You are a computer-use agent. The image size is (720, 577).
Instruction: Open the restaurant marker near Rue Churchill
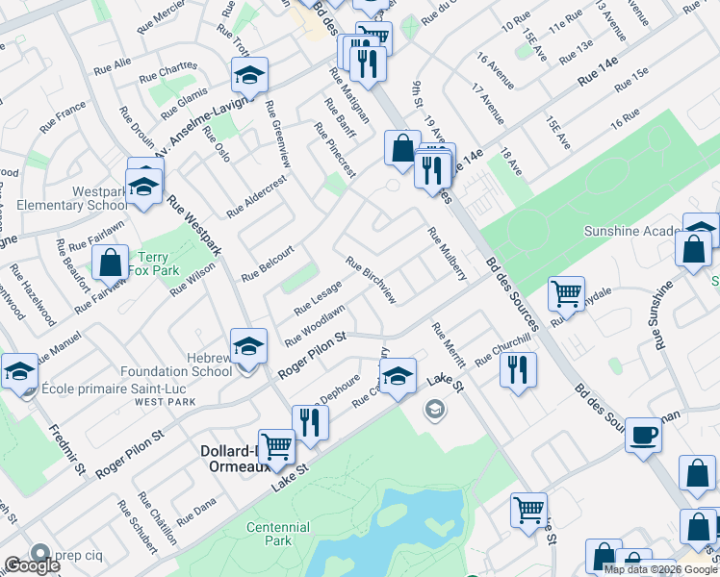[519, 371]
